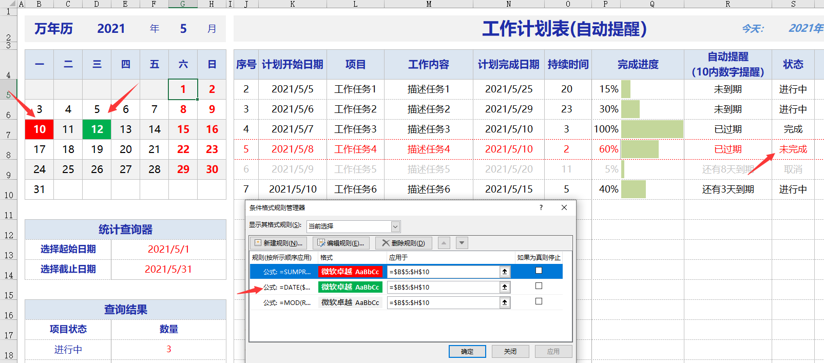This screenshot has width=824, height=363.
Task: Click applies-to field of the SUMPR rule
Action: 444,272
